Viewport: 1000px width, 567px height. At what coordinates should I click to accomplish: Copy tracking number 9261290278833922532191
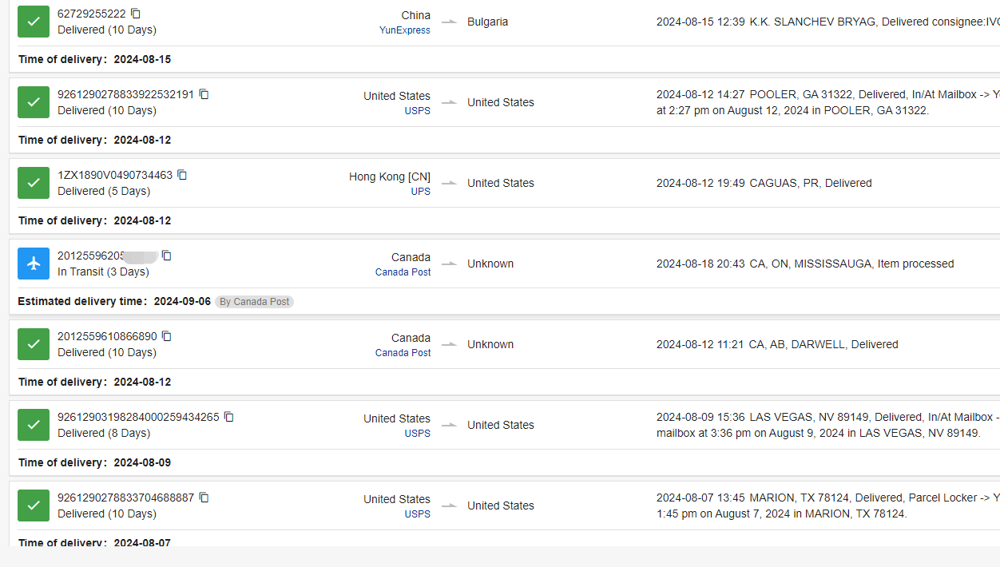coord(204,94)
